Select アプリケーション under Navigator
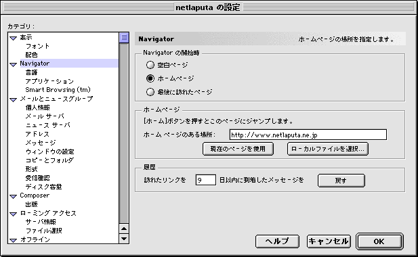 49,81
